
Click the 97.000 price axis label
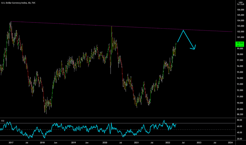[240, 60]
